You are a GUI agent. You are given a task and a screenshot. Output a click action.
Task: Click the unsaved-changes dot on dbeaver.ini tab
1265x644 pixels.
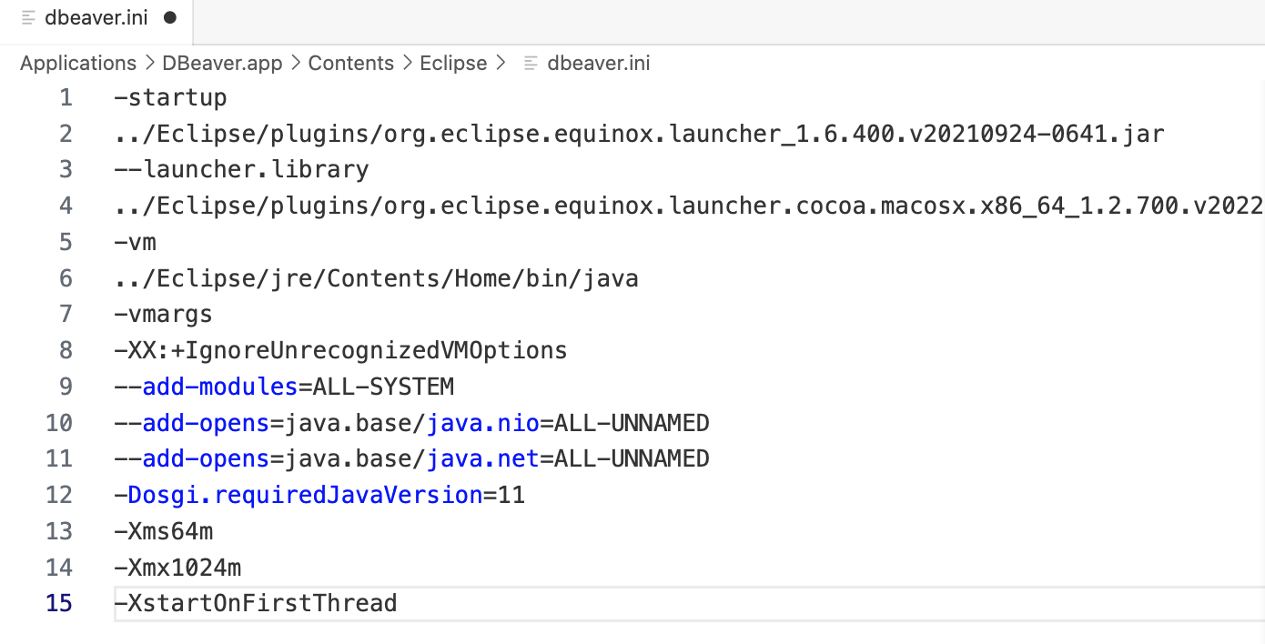169,18
